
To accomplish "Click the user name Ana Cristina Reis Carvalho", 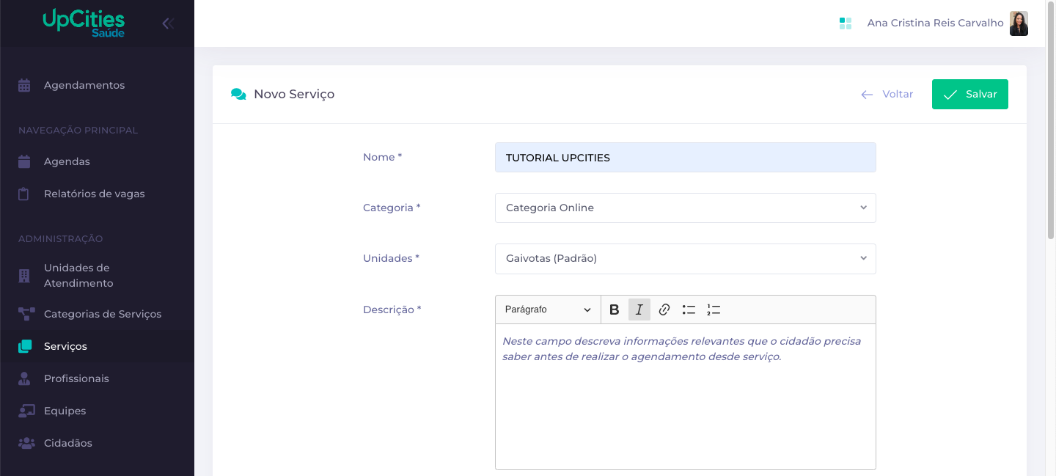I will (935, 23).
